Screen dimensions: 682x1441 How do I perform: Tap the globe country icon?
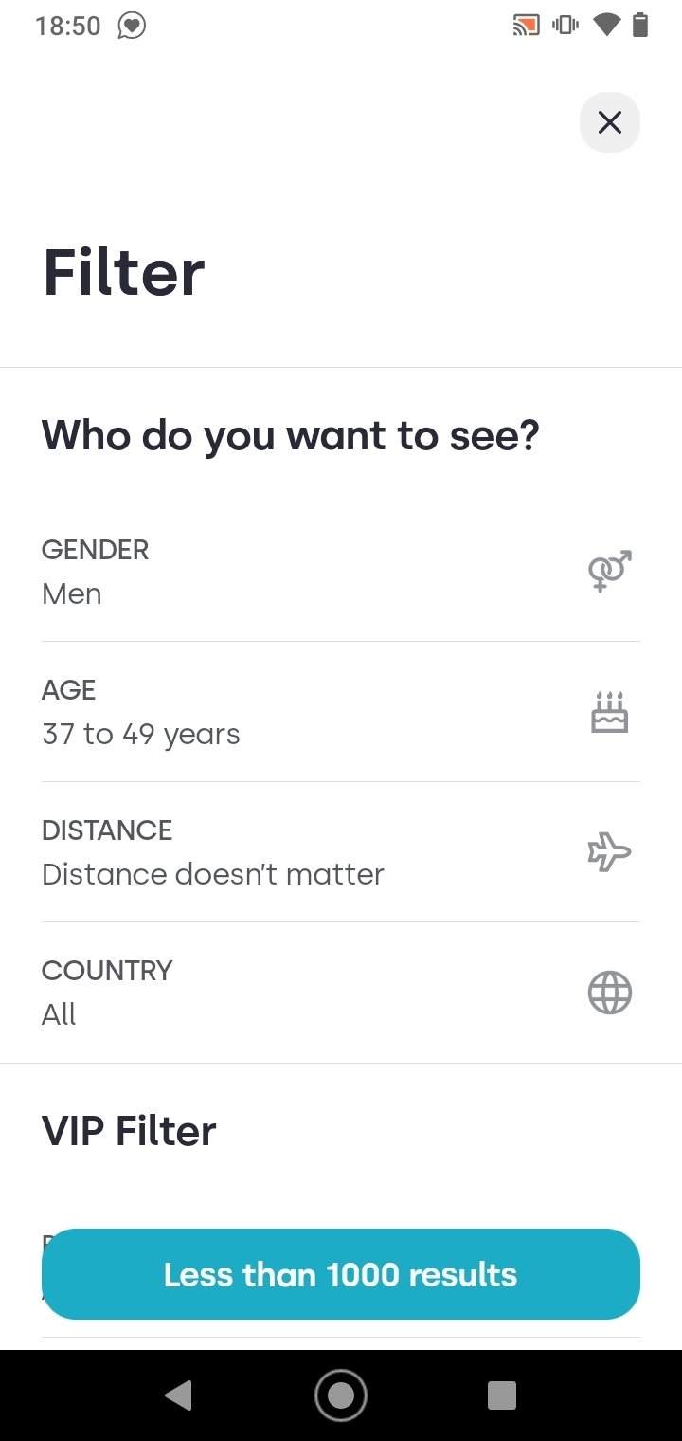[609, 993]
